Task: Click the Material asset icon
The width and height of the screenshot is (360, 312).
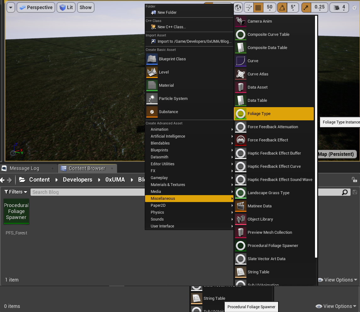Action: [x=152, y=85]
